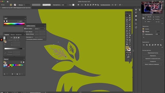
Task: Click the hex color input field
Action: click(22, 21)
